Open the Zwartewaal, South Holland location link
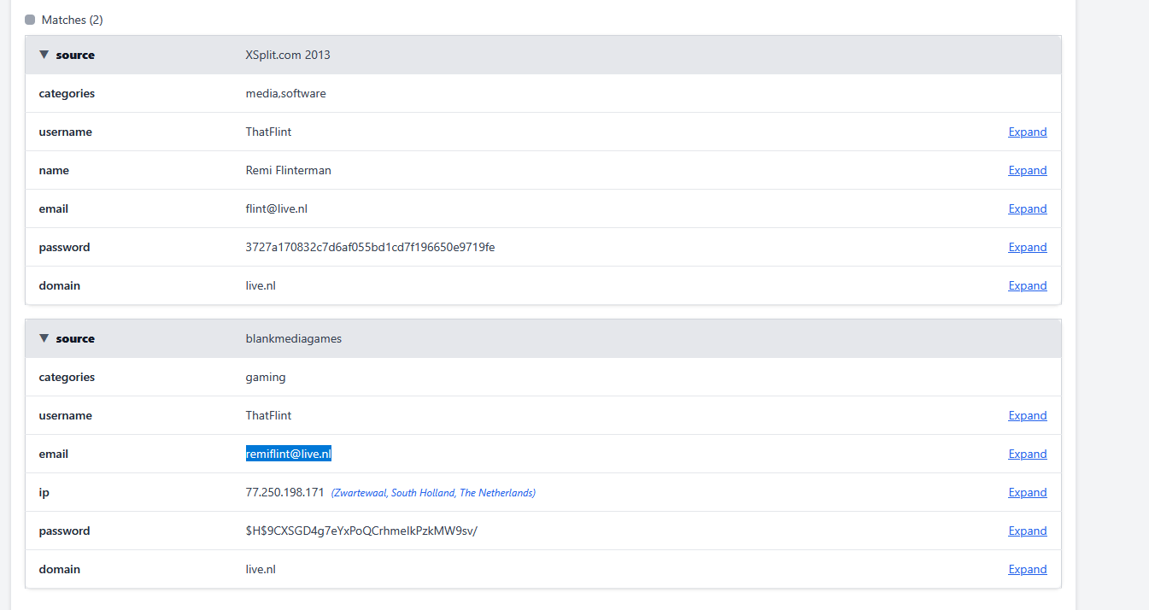This screenshot has width=1149, height=610. point(433,493)
